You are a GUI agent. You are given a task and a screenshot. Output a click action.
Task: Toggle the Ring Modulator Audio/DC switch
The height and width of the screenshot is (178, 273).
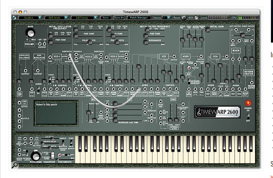pyautogui.click(x=38, y=89)
